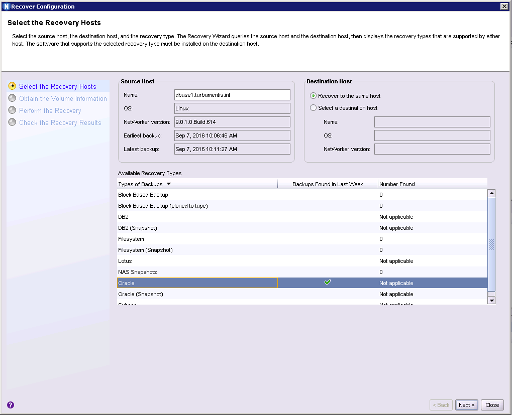Screen dimensions: 512x415
Task: Close the Recover Configuration window
Action: click(x=504, y=7)
